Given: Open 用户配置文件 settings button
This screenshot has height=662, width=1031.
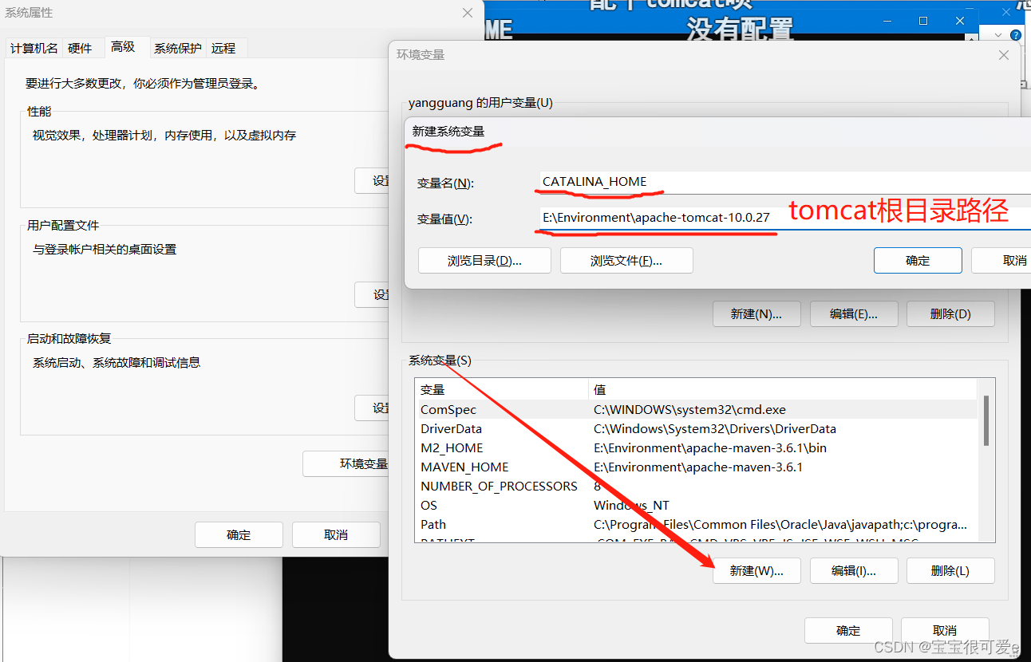Looking at the screenshot, I should [372, 294].
